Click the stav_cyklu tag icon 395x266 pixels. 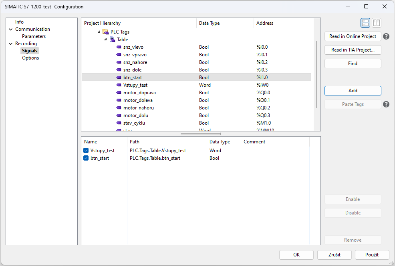[119, 123]
